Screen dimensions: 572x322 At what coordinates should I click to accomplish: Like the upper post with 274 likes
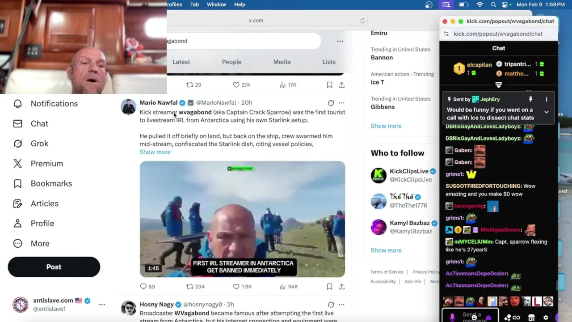coord(241,85)
